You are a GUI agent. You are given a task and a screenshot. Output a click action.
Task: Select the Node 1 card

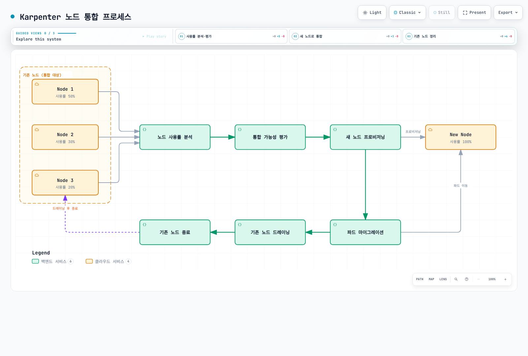tap(65, 92)
